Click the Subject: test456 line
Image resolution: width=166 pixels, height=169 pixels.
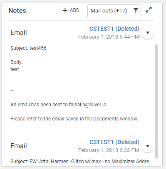(28, 48)
